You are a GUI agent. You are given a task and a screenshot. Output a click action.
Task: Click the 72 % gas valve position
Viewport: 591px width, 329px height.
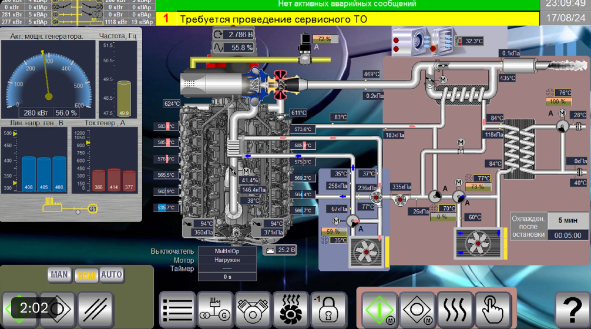click(x=324, y=39)
